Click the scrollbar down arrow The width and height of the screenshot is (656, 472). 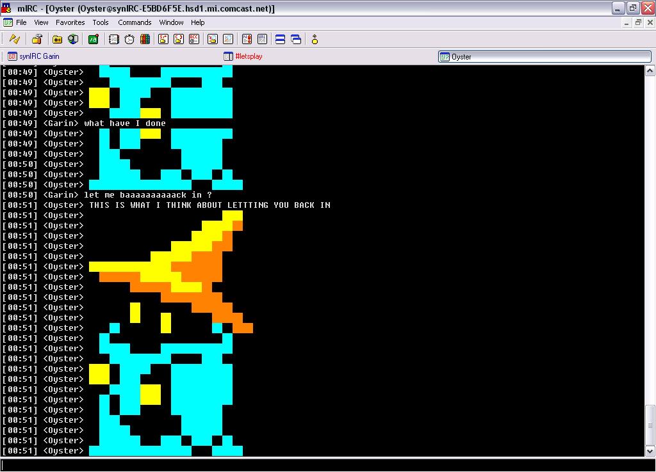point(650,451)
